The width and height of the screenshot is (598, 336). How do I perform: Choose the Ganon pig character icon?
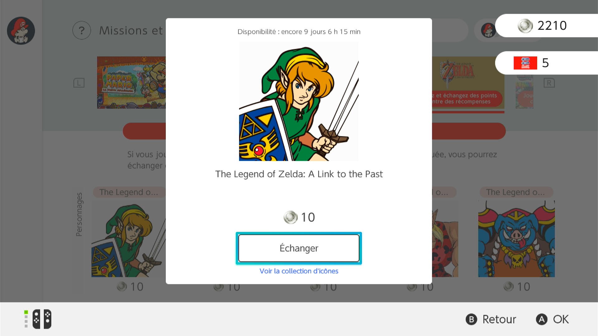pos(516,239)
